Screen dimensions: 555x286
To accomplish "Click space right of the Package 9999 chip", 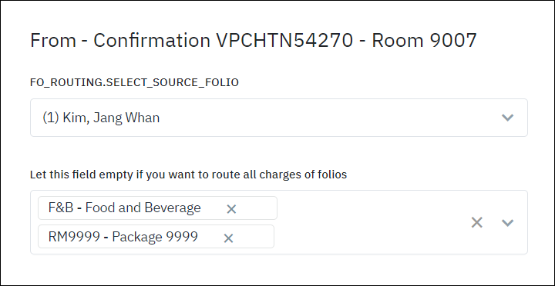I will 370,237.
